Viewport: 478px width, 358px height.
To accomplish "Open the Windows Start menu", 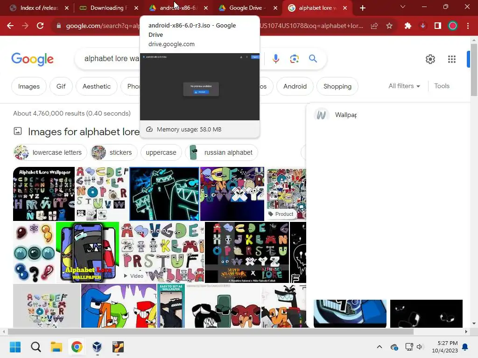I will [x=15, y=347].
